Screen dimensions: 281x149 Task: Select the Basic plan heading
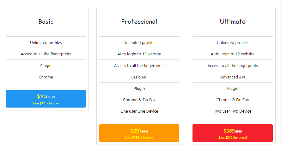pos(46,22)
